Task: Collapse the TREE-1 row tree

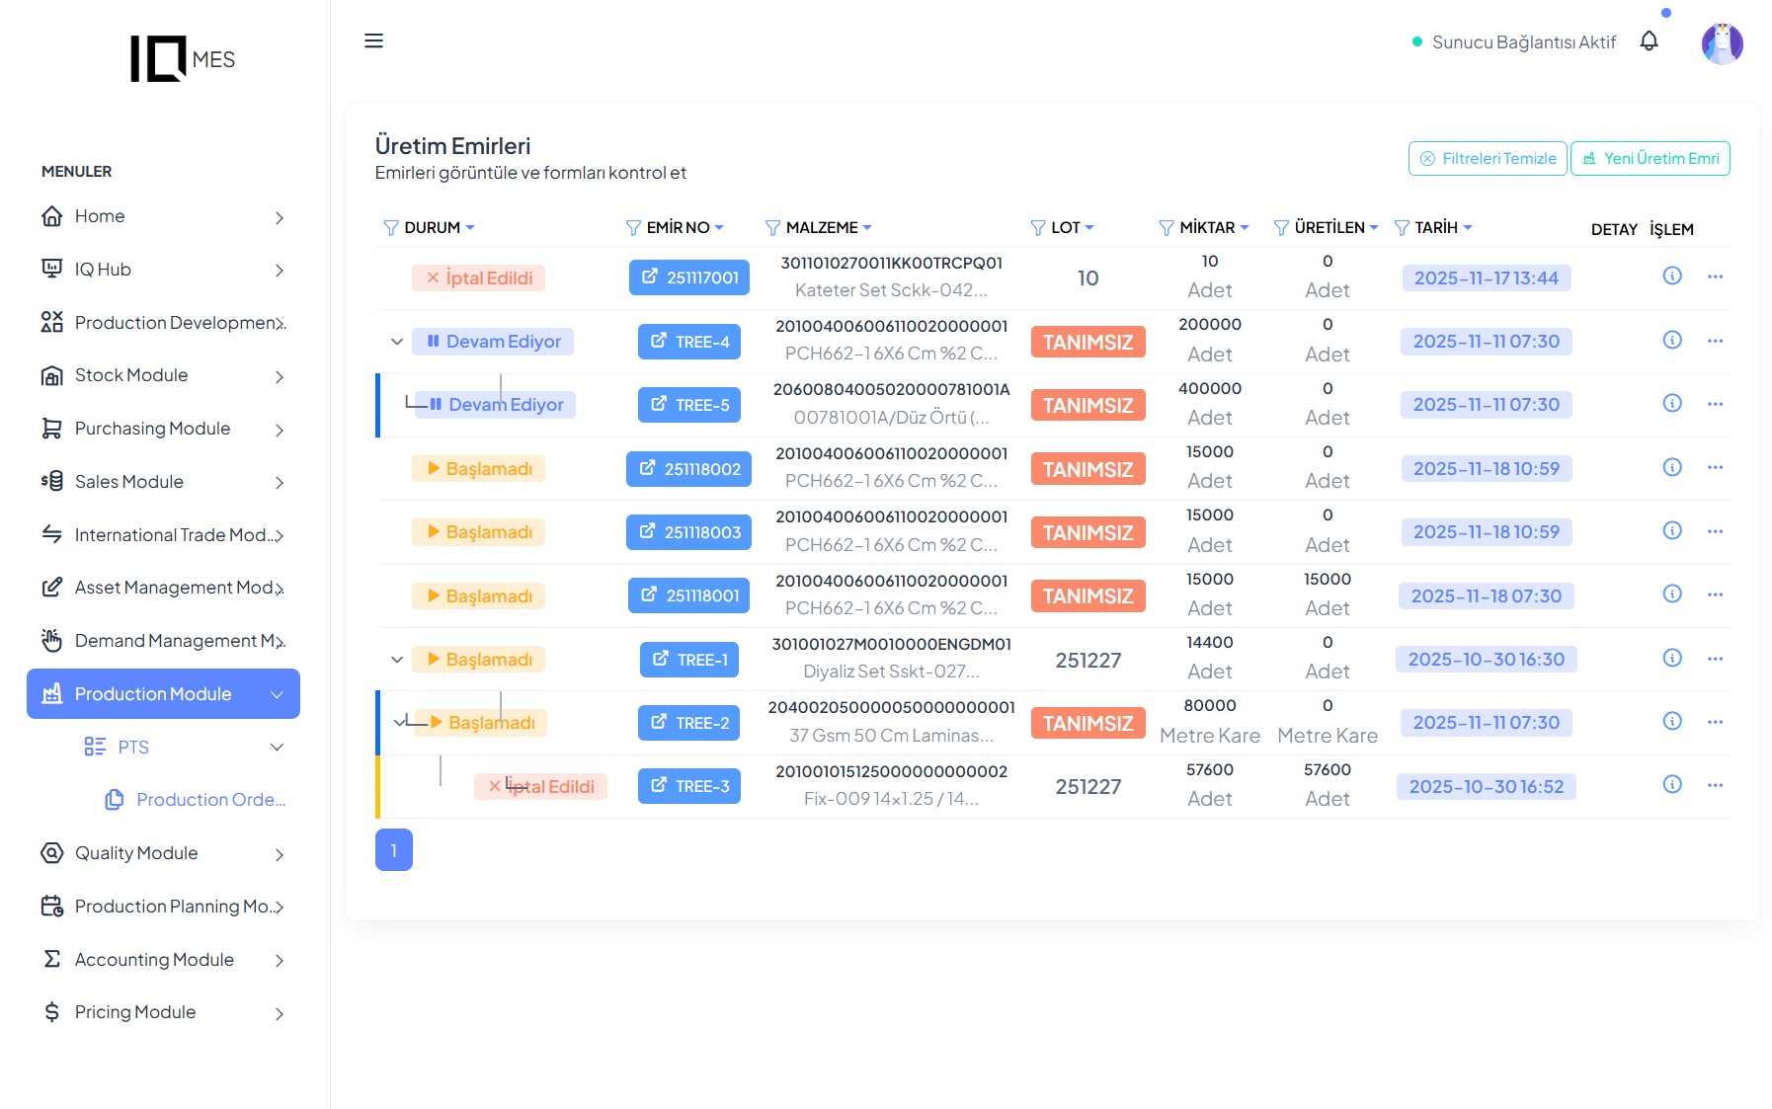Action: [397, 660]
